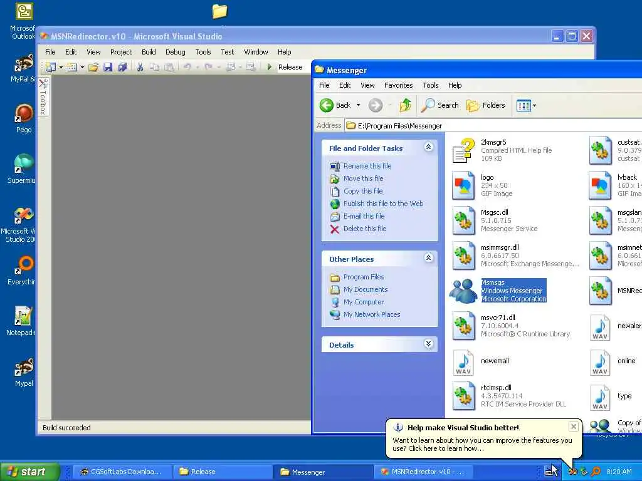
Task: Open Release configuration combo box
Action: [x=293, y=66]
